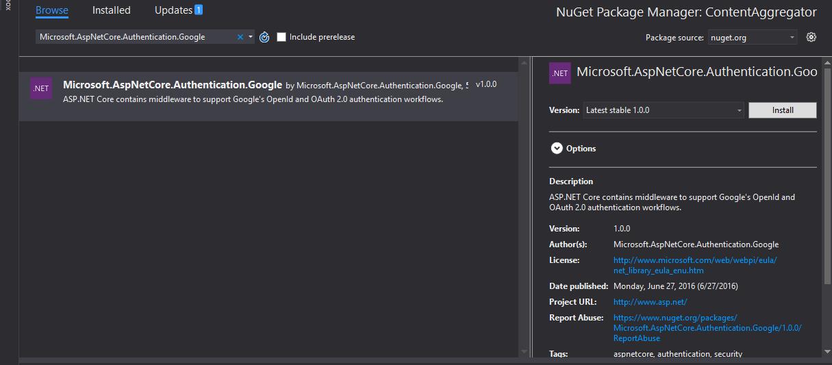832x365 pixels.
Task: Click the .NET icon in the search result
Action: click(41, 88)
